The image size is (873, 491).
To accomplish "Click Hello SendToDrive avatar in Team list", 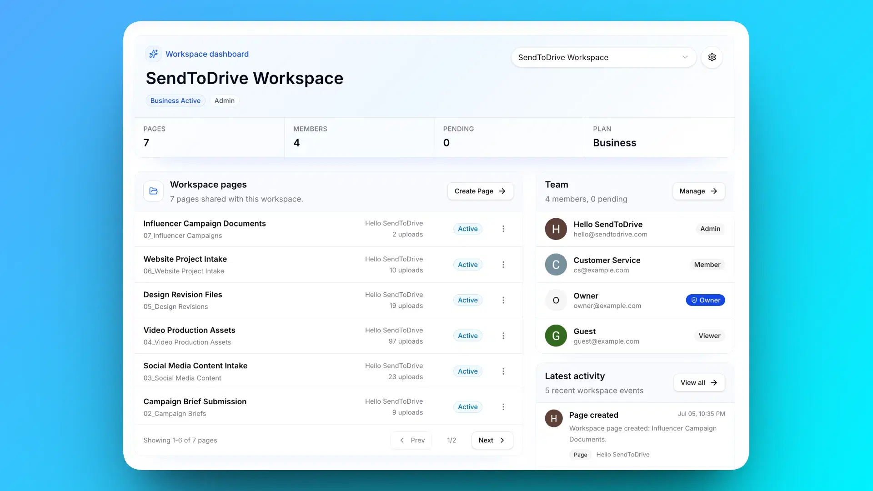I will pyautogui.click(x=556, y=229).
